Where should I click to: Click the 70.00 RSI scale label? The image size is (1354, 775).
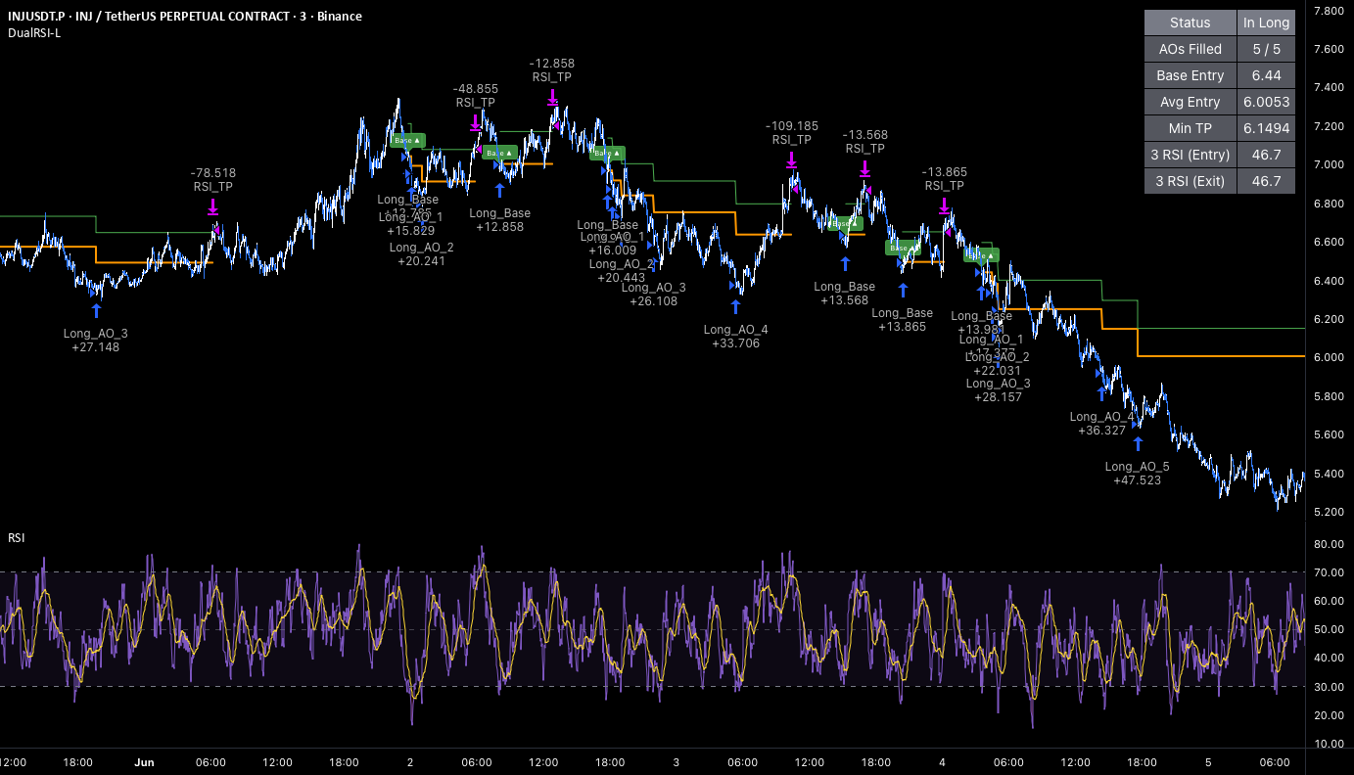click(1328, 572)
